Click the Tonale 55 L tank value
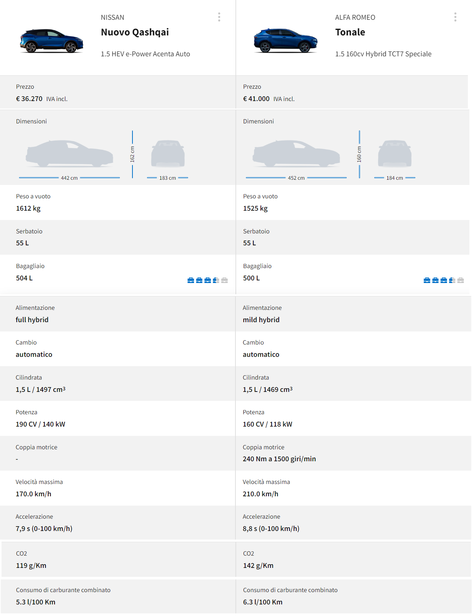 [x=249, y=243]
